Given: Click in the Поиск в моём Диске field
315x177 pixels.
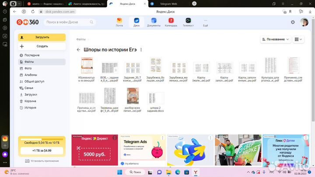Looking at the screenshot, I should point(70,22).
